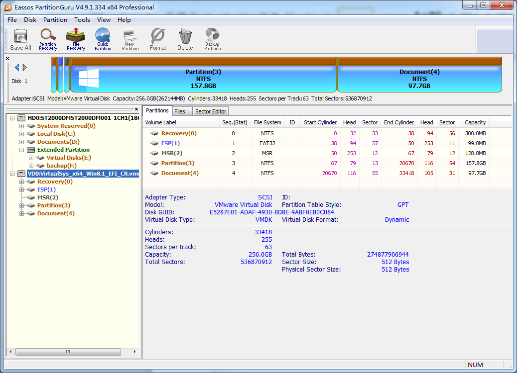Start Quick Partition
The image size is (517, 373).
pyautogui.click(x=103, y=39)
